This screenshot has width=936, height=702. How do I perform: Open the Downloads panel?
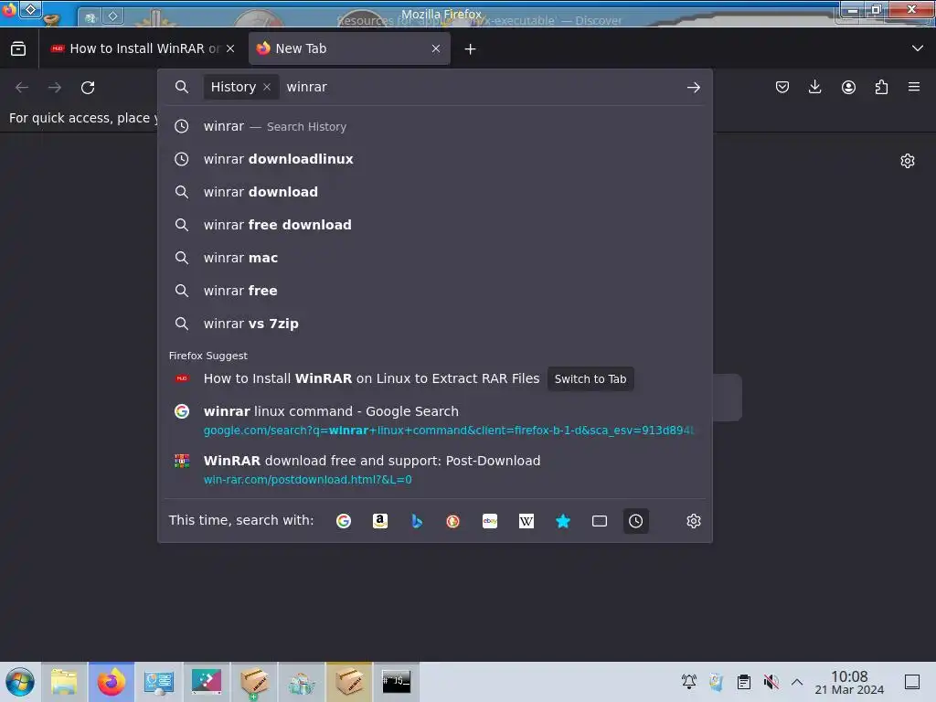coord(814,87)
